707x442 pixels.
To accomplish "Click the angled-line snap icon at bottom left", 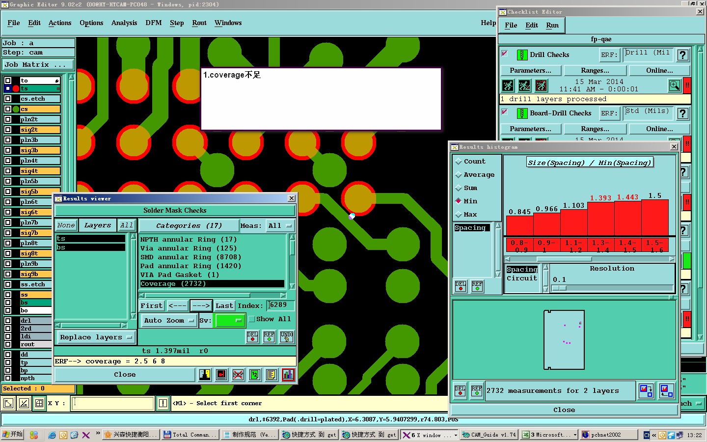I will (24, 404).
